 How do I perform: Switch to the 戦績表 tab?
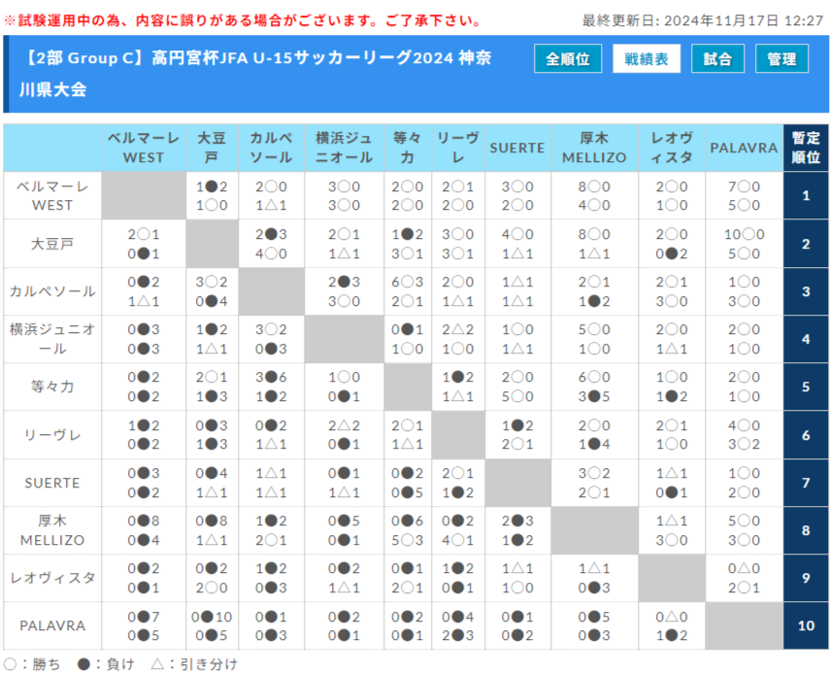click(x=646, y=58)
